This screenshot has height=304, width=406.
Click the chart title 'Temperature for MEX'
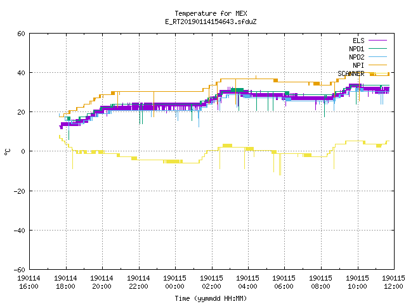click(211, 13)
